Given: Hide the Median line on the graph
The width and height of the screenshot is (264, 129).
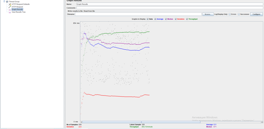Looking at the screenshot, I should [166, 19].
